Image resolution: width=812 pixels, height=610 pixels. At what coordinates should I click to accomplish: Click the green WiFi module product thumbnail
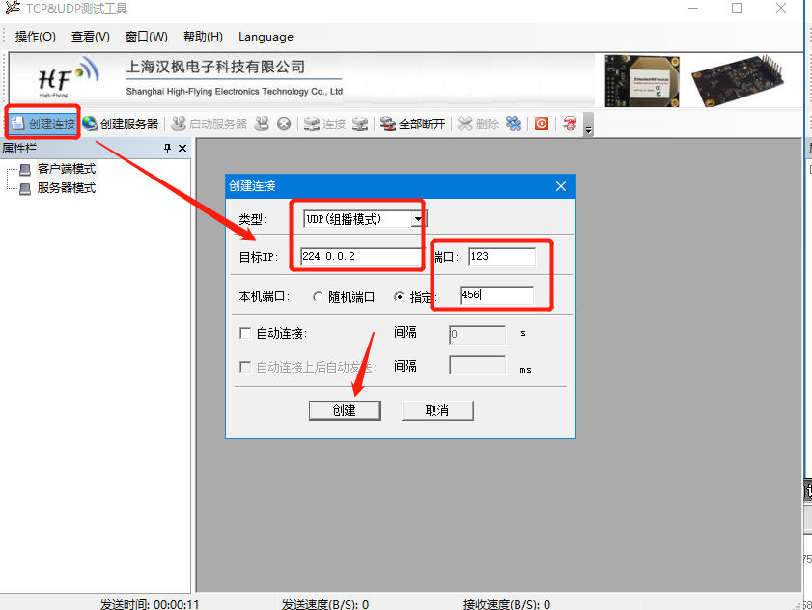[642, 80]
